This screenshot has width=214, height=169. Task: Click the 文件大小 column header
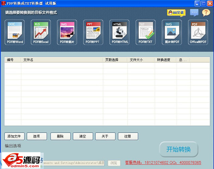click(x=141, y=60)
